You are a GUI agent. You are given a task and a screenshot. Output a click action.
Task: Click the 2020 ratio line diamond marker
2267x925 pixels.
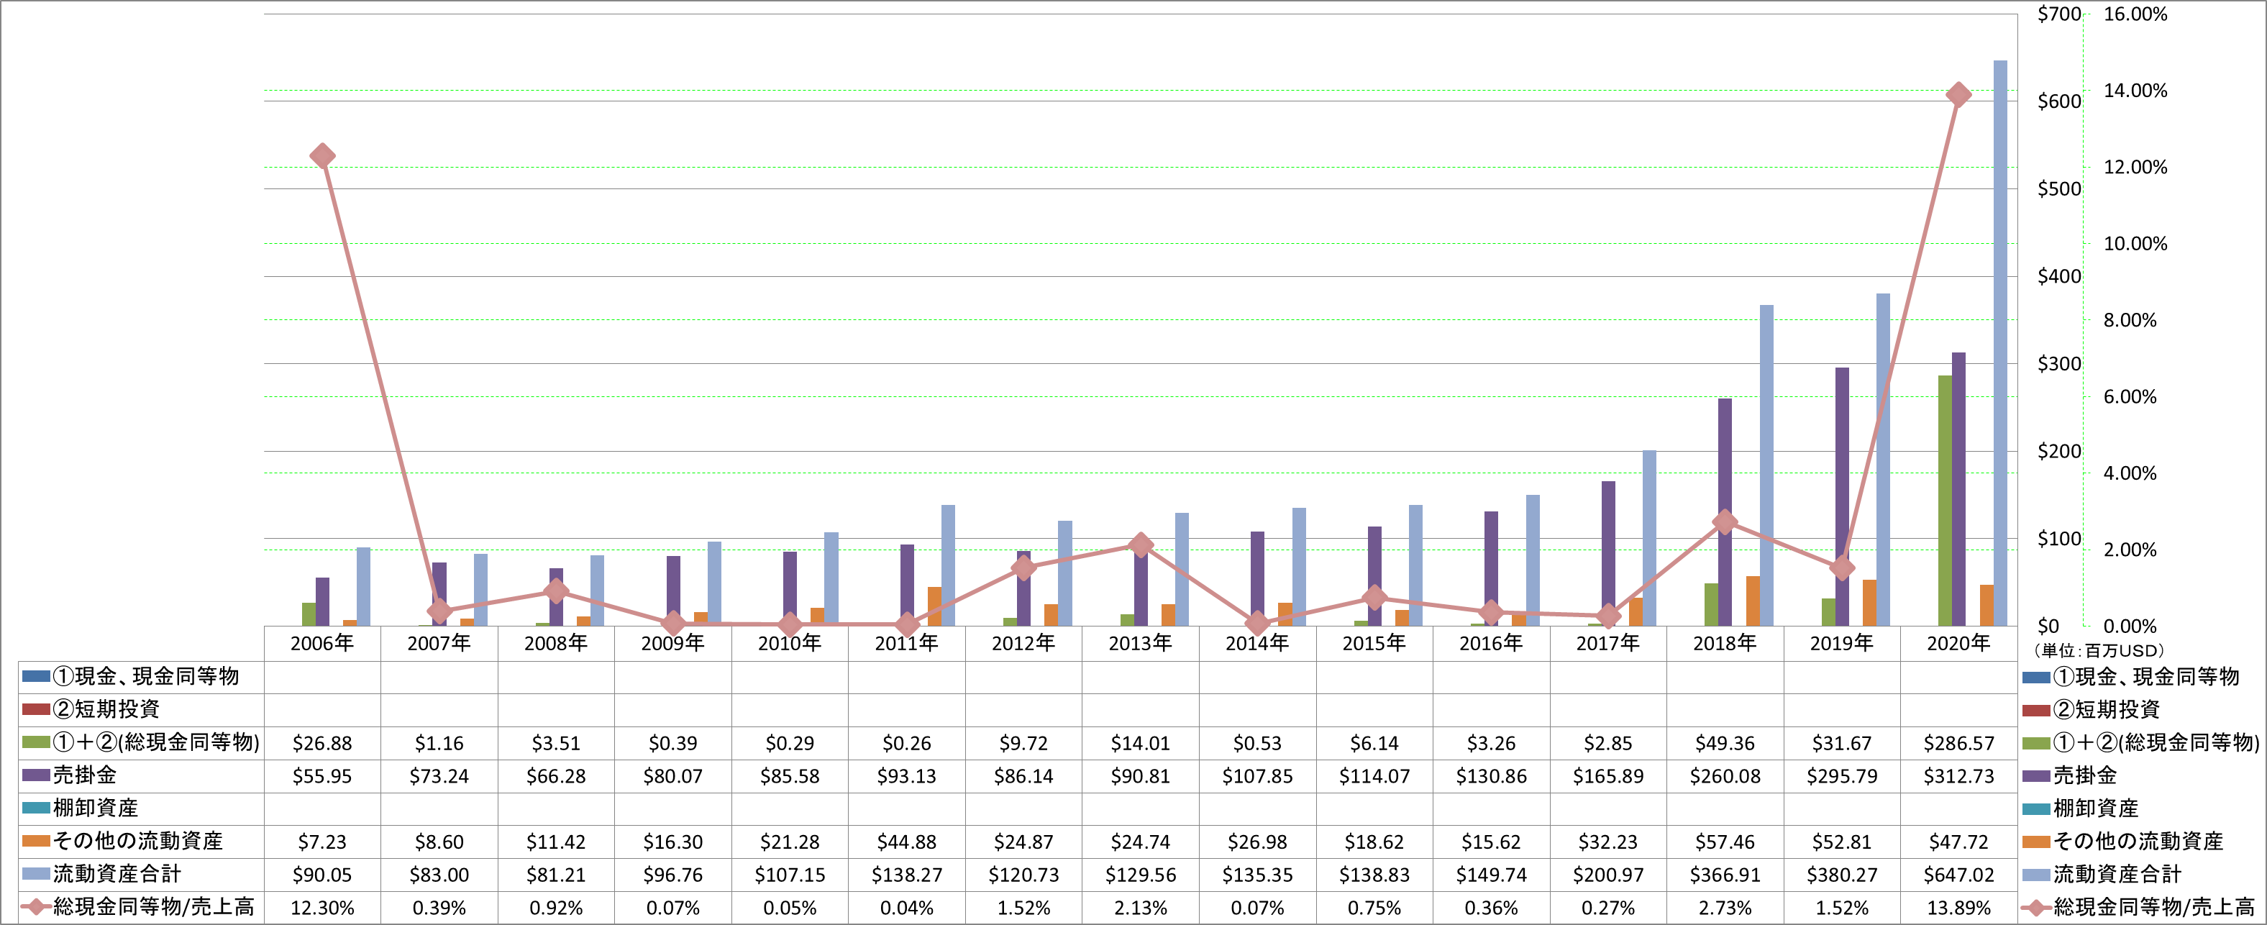point(1958,94)
